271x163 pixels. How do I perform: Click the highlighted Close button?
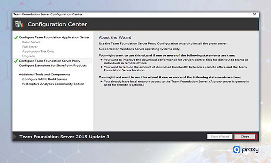click(245, 137)
